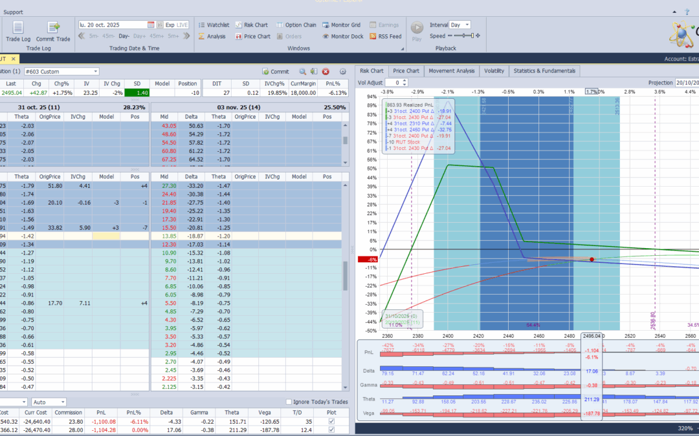This screenshot has height=436, width=699.
Task: Click the 31 oct. 25 (11) expiration header
Action: [x=74, y=107]
